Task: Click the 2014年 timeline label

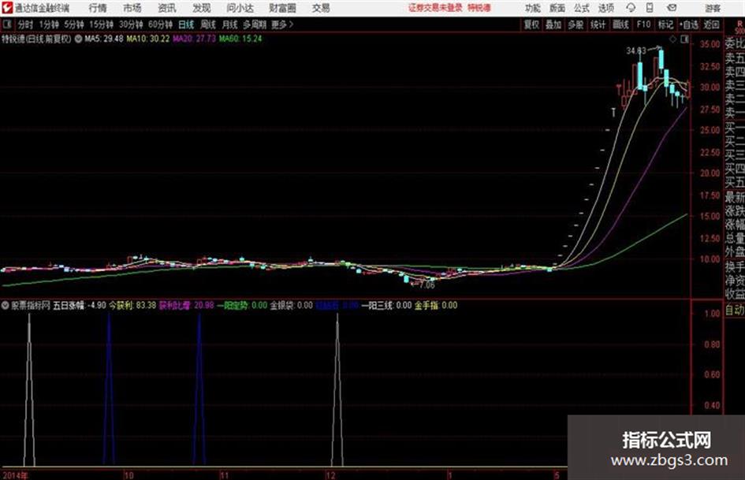Action: [x=15, y=475]
